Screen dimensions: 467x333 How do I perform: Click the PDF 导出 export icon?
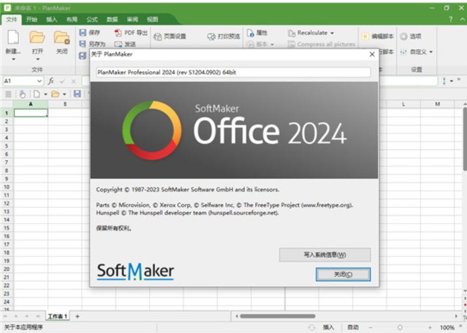pyautogui.click(x=118, y=33)
